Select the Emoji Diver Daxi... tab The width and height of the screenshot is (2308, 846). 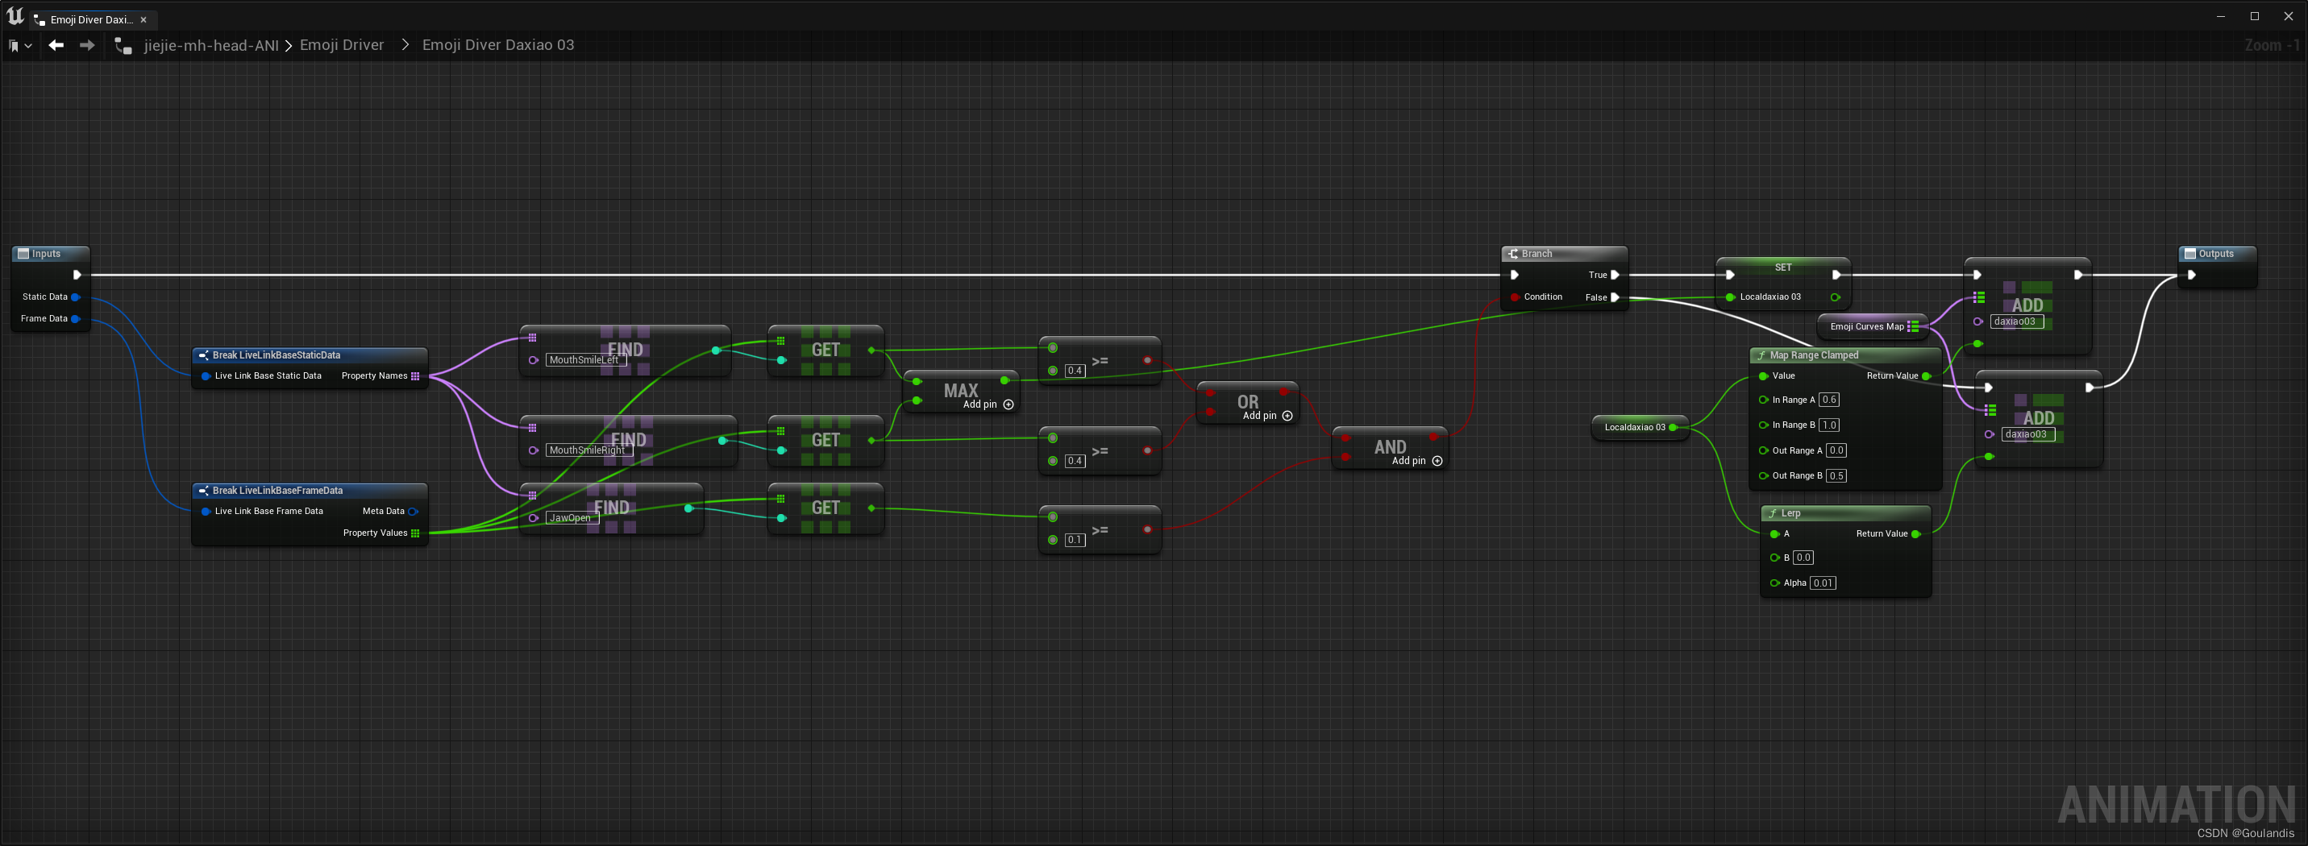pyautogui.click(x=91, y=19)
